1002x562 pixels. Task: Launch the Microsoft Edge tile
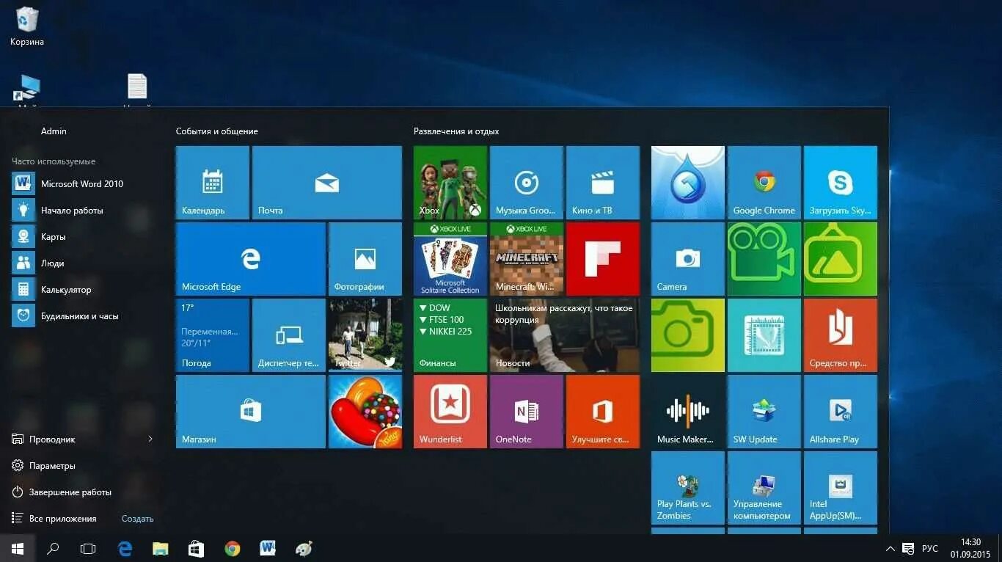tap(251, 259)
